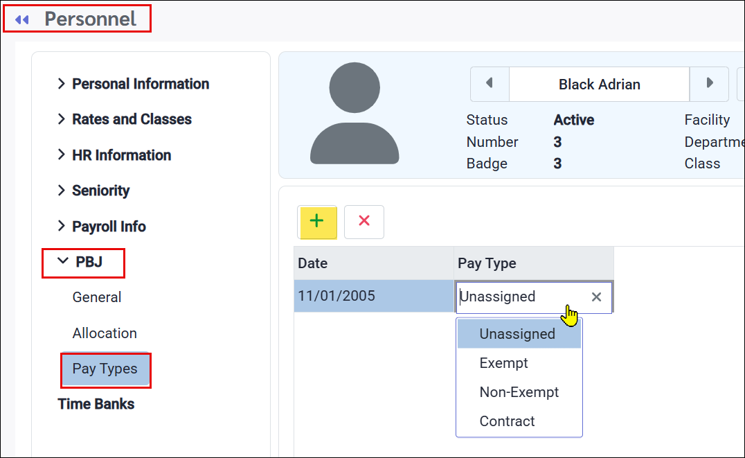This screenshot has height=458, width=745.
Task: Go to the next employee
Action: [x=710, y=84]
